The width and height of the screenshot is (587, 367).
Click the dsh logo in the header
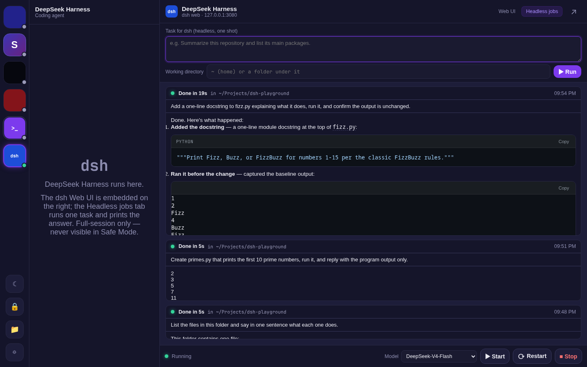click(x=172, y=11)
